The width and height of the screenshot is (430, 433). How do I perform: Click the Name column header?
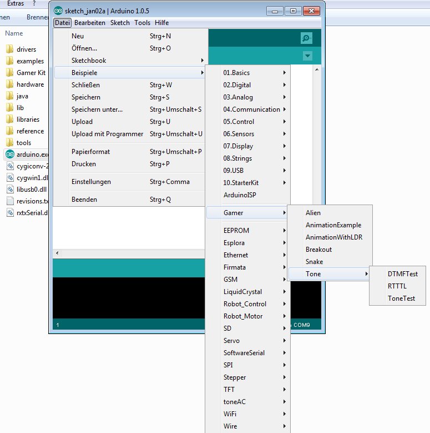pyautogui.click(x=14, y=33)
